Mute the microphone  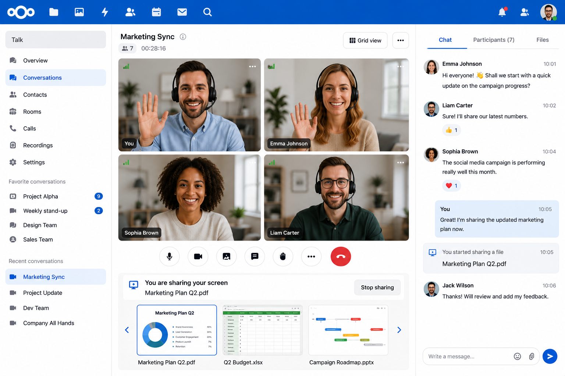(170, 256)
